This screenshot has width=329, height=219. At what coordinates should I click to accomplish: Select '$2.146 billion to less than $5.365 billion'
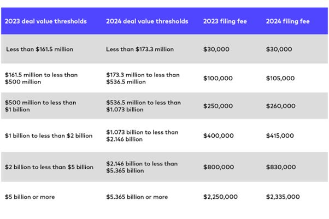(142, 167)
